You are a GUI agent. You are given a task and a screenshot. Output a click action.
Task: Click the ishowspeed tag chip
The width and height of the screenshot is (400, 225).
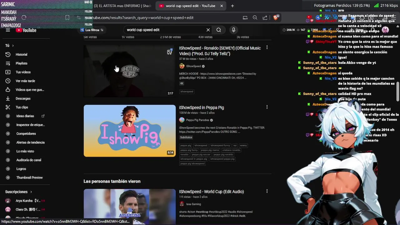click(x=187, y=92)
